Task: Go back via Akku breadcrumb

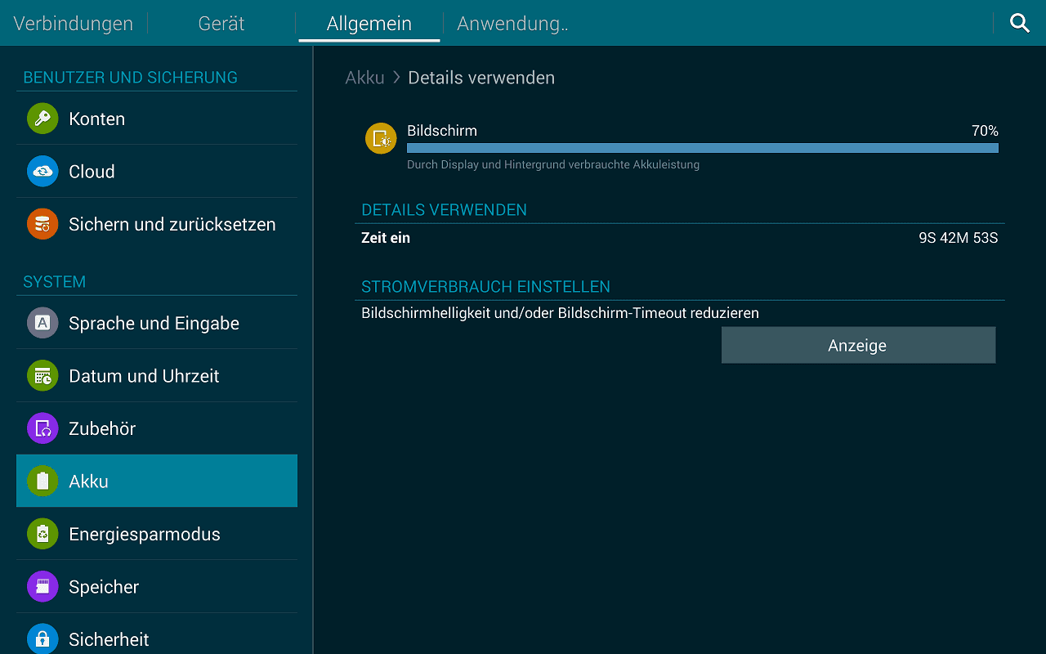Action: tap(364, 78)
